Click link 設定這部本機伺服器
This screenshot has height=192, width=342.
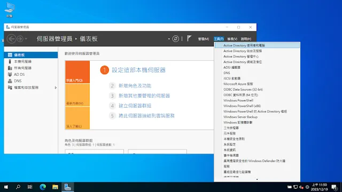139,70
